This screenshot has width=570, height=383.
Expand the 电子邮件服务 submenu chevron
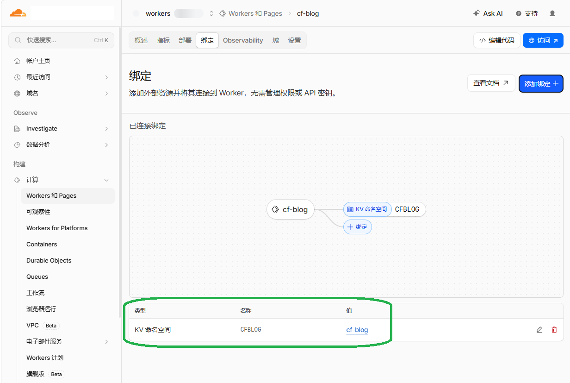click(x=106, y=341)
